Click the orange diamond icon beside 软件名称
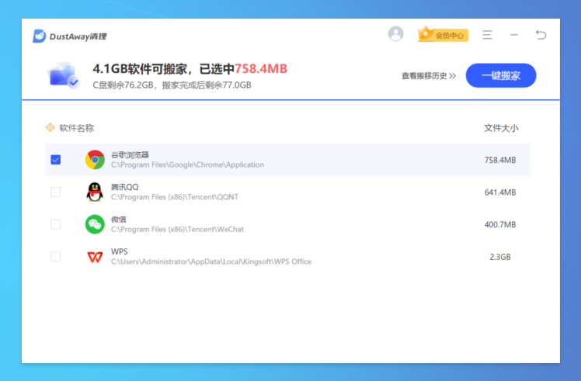Image resolution: width=581 pixels, height=381 pixels. pyautogui.click(x=50, y=128)
